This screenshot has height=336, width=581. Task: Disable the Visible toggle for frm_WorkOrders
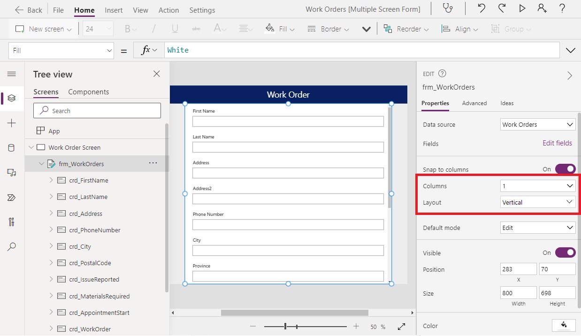pos(566,252)
